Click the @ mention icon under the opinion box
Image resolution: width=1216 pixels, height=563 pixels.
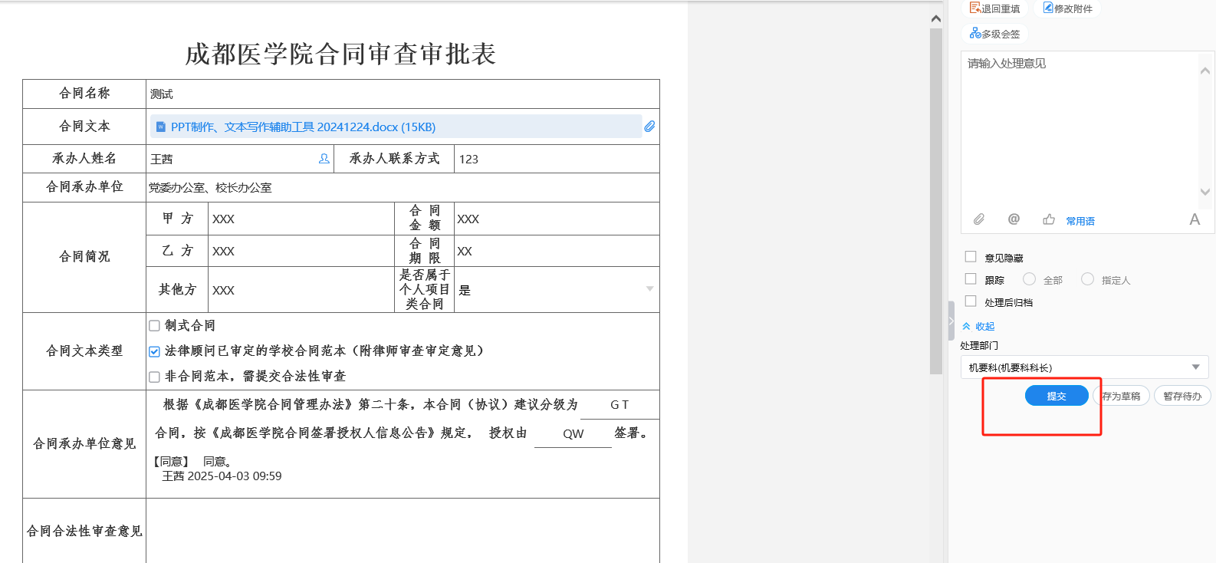1014,219
